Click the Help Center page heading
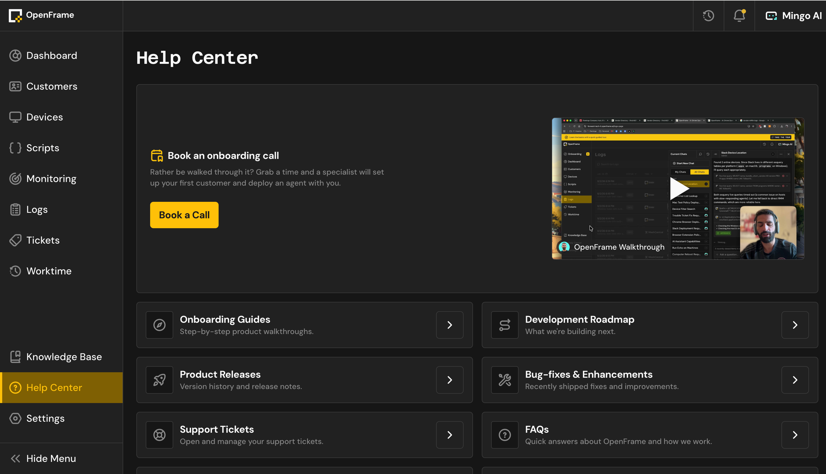 tap(197, 58)
